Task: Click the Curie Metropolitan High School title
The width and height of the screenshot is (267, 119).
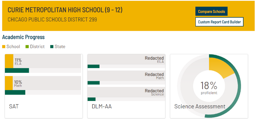Action: (65, 10)
